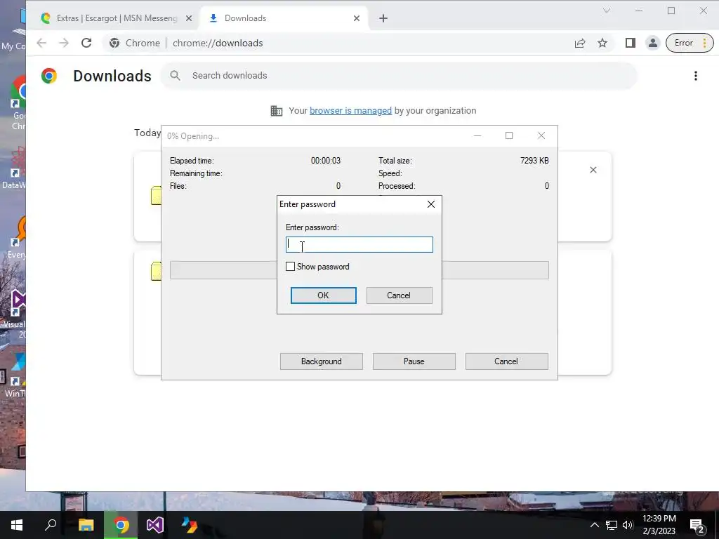Image resolution: width=719 pixels, height=539 pixels.
Task: Click the extraction progress bar
Action: [359, 270]
